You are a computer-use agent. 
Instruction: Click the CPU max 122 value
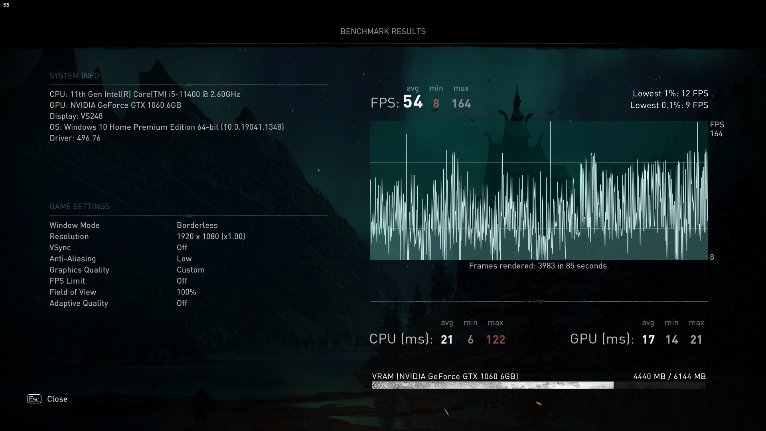pyautogui.click(x=496, y=340)
